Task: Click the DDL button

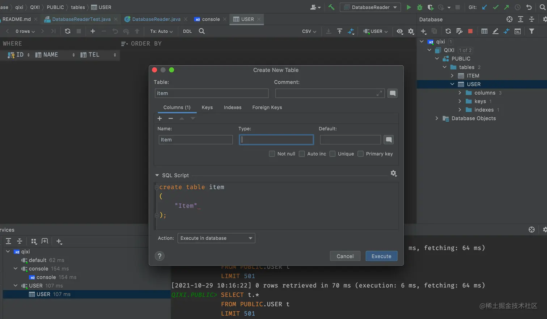Action: click(187, 31)
